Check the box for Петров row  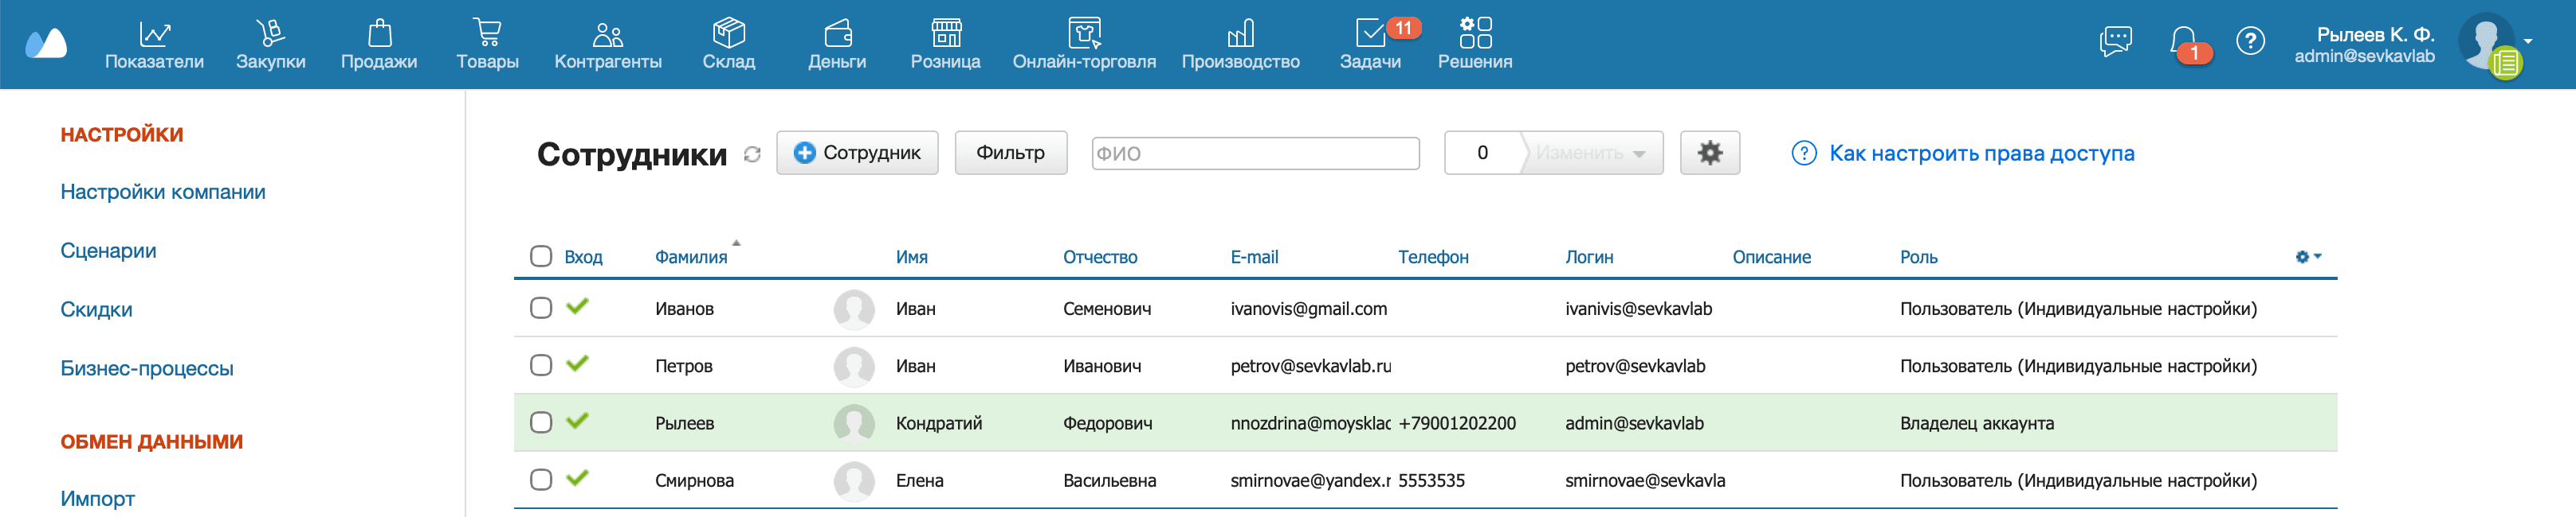(541, 364)
